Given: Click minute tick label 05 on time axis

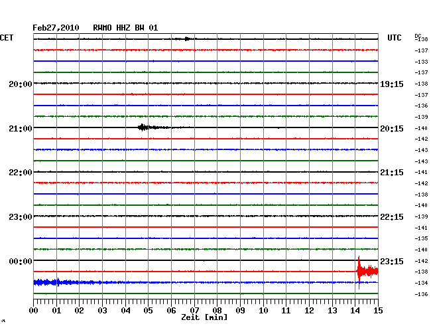Looking at the screenshot, I should click(x=148, y=311).
